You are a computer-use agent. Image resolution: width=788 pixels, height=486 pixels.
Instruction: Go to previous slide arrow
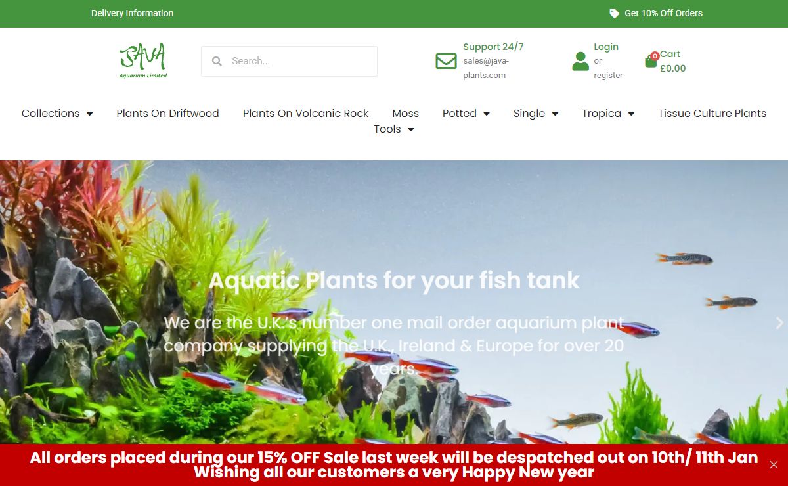9,322
